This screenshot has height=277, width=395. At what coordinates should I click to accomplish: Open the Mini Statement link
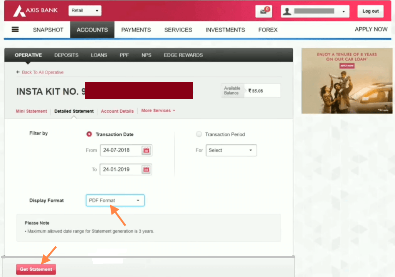click(x=31, y=111)
